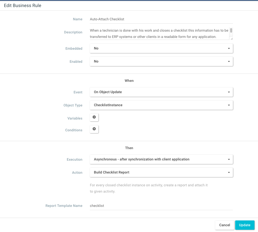This screenshot has height=232, width=258.
Task: Click the Execution label
Action: click(x=74, y=159)
